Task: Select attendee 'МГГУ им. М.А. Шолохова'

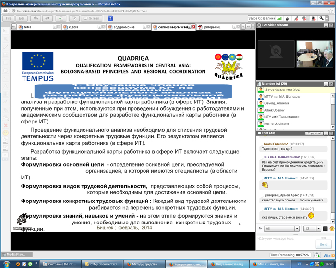Action: tap(294, 97)
